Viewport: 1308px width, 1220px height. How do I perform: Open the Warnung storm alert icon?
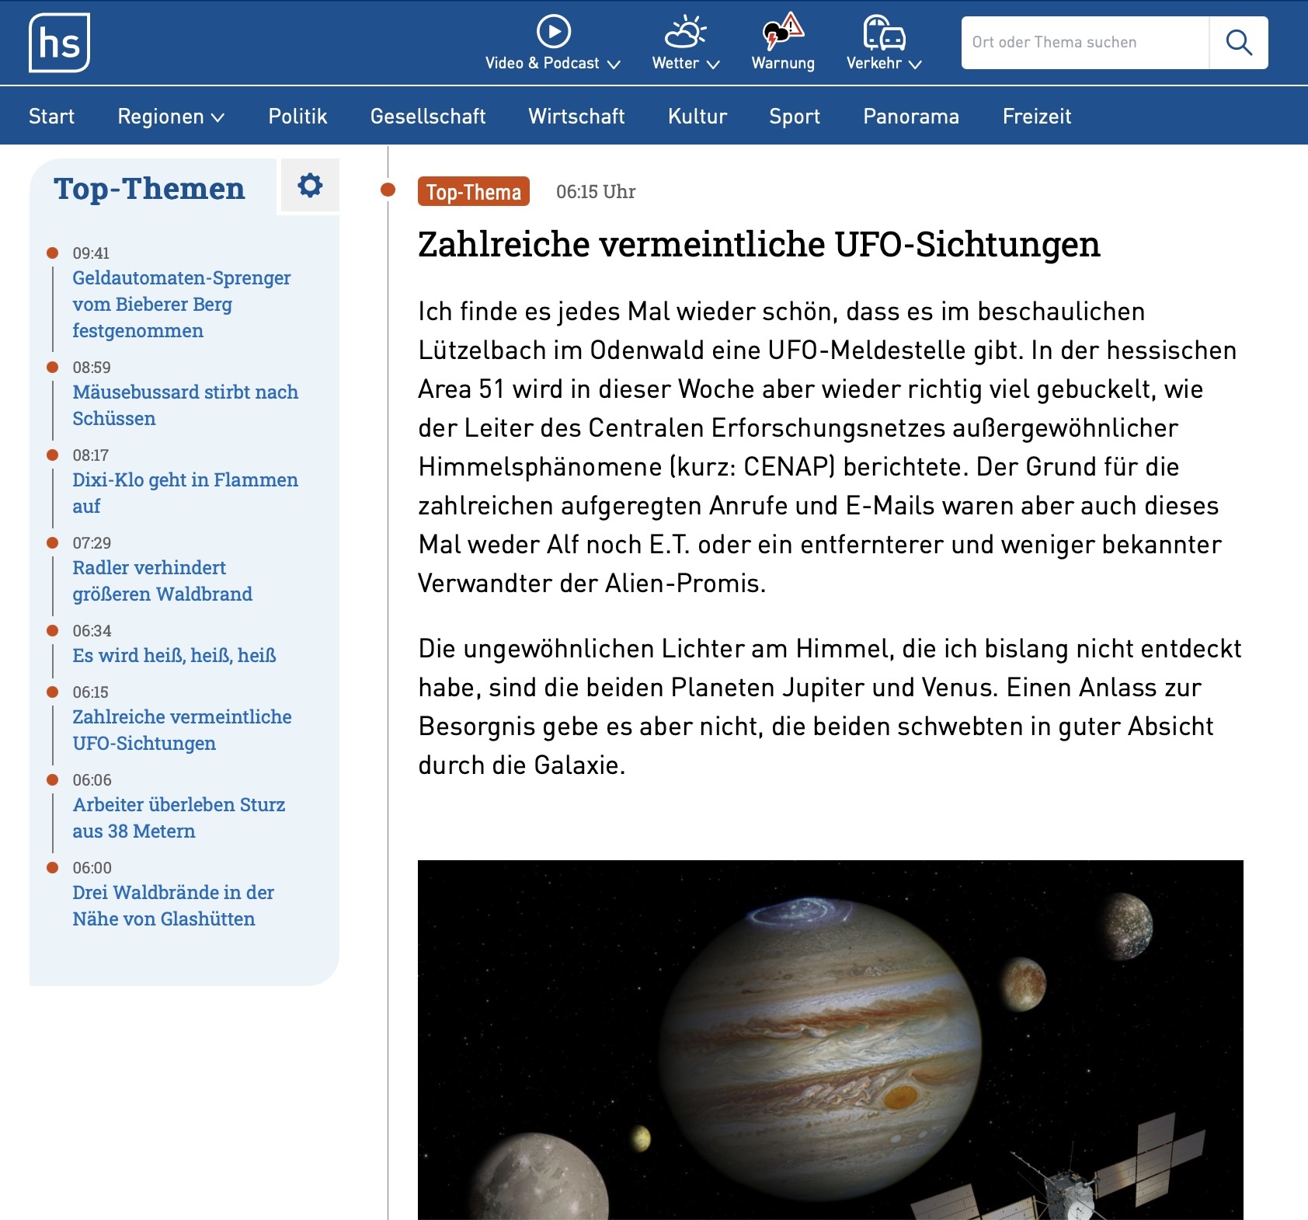pos(783,32)
